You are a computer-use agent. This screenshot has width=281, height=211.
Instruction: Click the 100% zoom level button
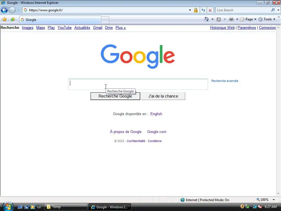(263, 200)
